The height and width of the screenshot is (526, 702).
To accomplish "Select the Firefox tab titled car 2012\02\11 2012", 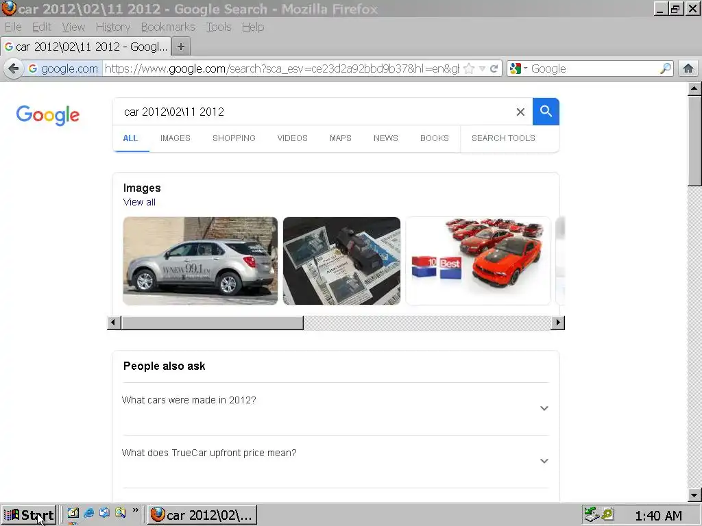I will pos(86,47).
